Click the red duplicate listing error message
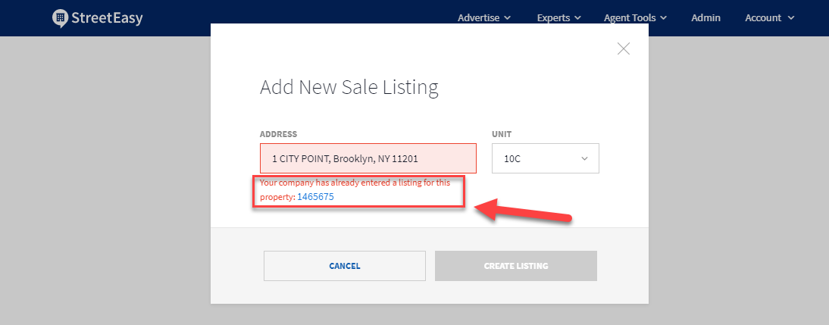 (x=355, y=183)
